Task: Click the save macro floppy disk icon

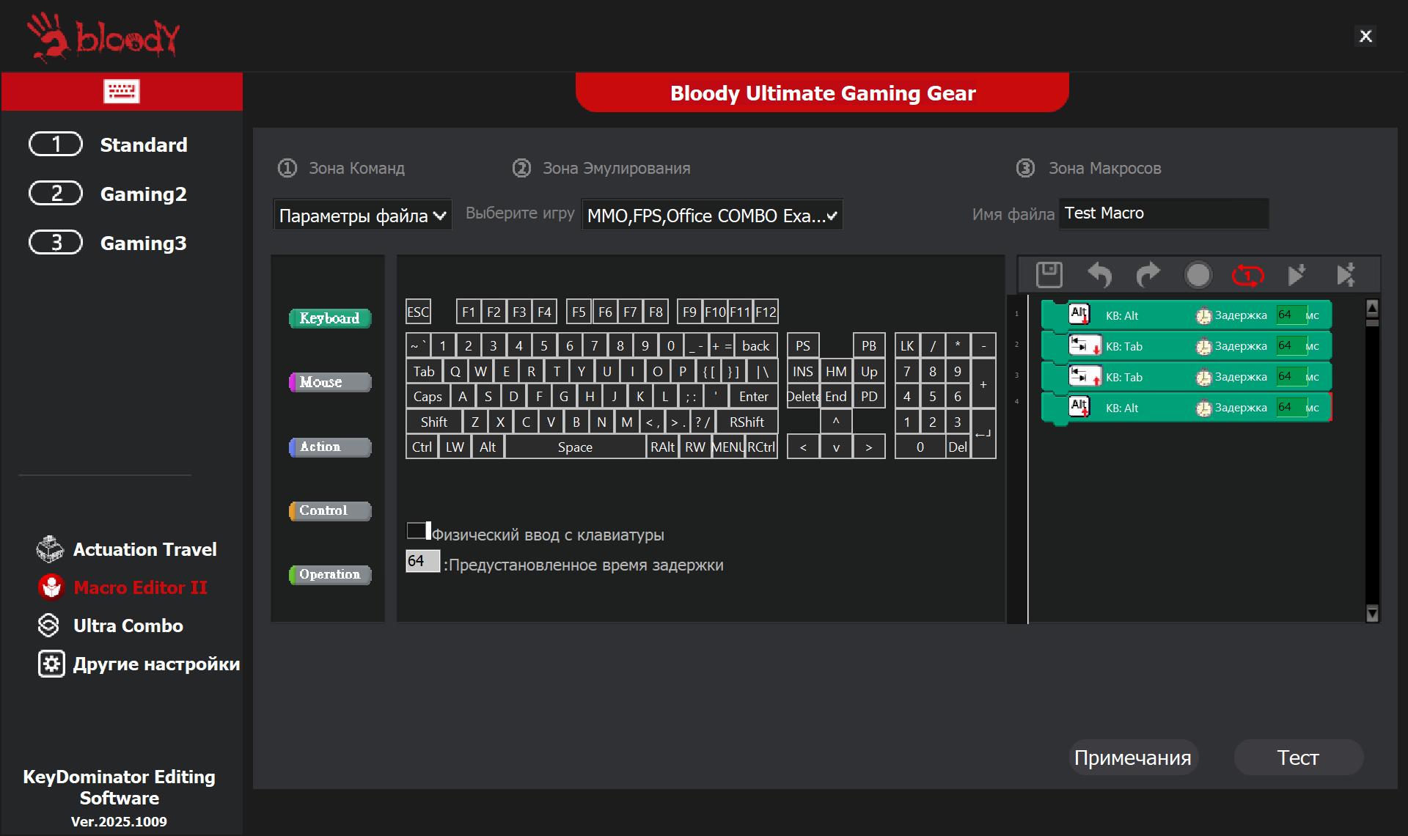Action: [x=1049, y=275]
